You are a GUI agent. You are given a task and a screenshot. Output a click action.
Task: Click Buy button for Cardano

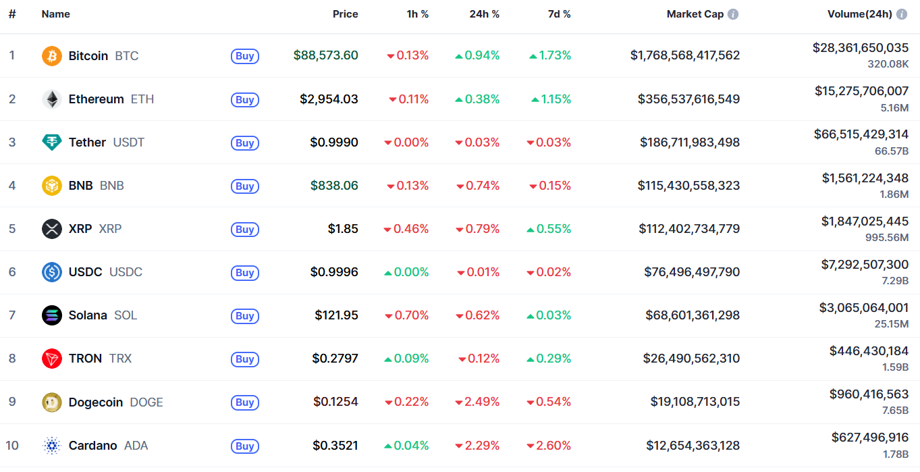245,446
